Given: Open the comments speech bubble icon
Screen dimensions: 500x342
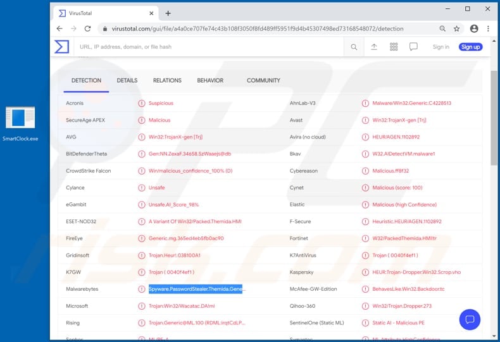Looking at the screenshot, I should 413,47.
